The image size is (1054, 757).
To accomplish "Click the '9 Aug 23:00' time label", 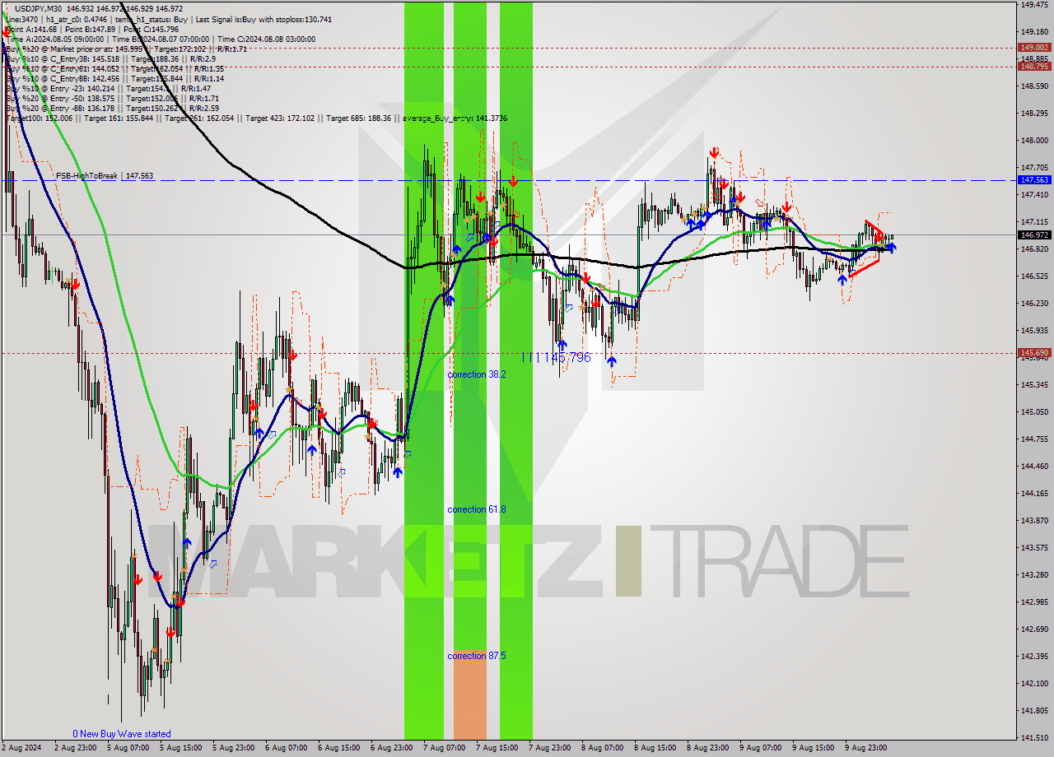I will point(868,748).
